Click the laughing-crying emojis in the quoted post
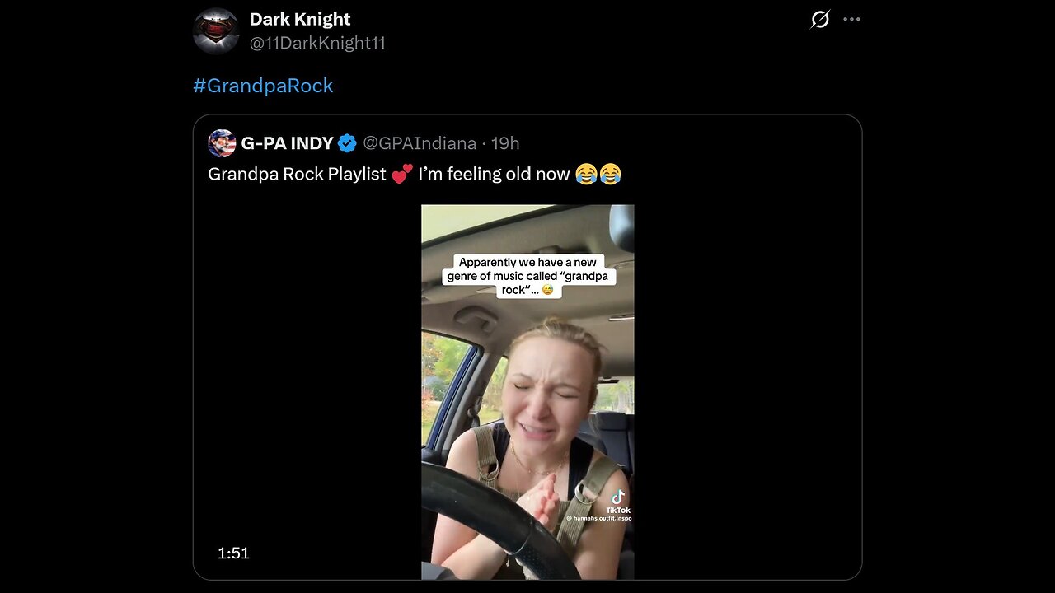1055x593 pixels. tap(598, 175)
